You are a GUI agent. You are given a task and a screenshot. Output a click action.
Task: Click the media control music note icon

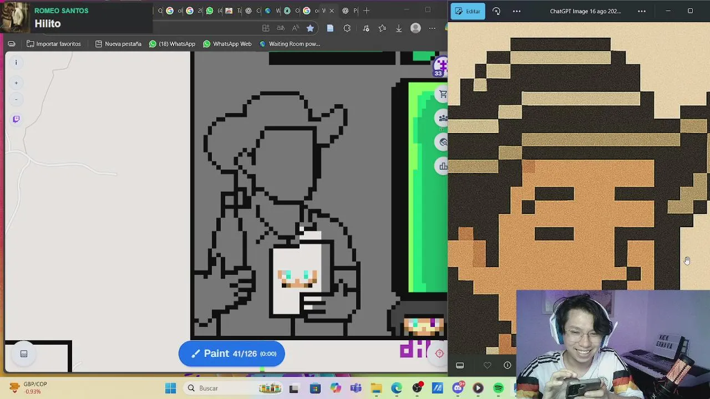click(366, 28)
